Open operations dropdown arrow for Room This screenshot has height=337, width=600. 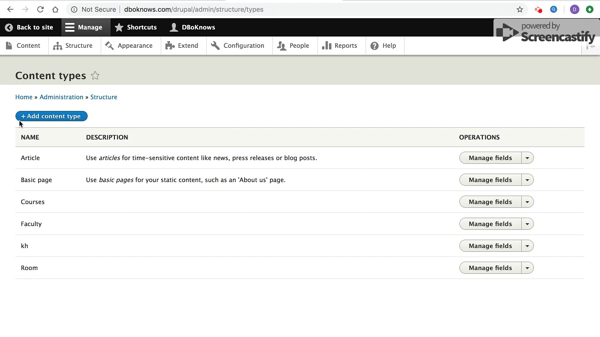527,268
